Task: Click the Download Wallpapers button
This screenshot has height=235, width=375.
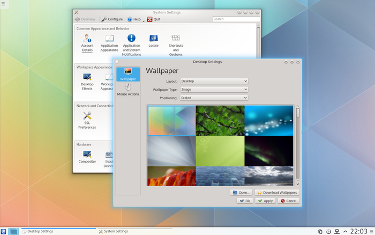Action: pos(277,192)
